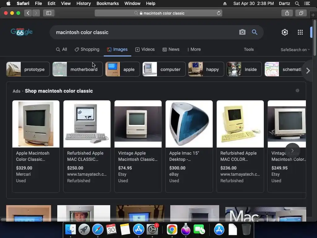Click the blue magnifier search button
Image resolution: width=317 pixels, height=238 pixels.
(254, 32)
